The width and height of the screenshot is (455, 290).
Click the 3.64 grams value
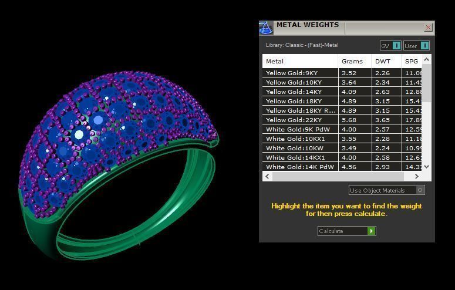pos(349,82)
